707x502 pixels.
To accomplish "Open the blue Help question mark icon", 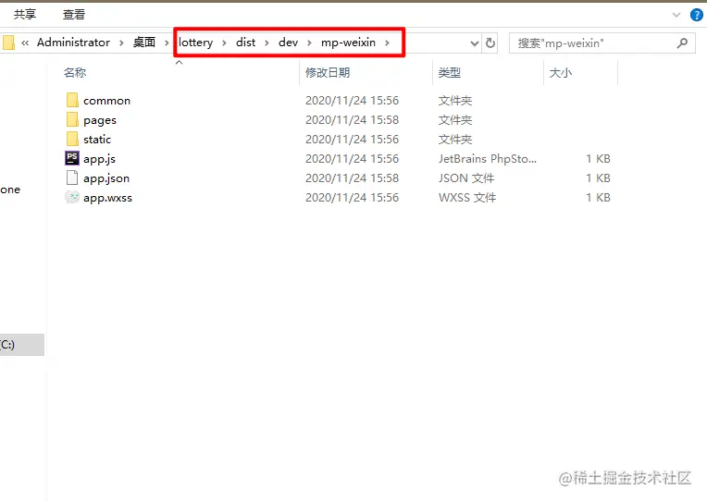I will point(697,15).
